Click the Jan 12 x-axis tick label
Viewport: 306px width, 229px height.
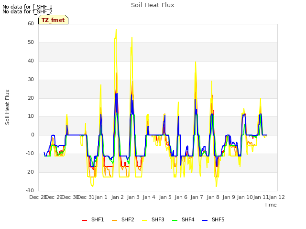pyautogui.click(x=277, y=197)
